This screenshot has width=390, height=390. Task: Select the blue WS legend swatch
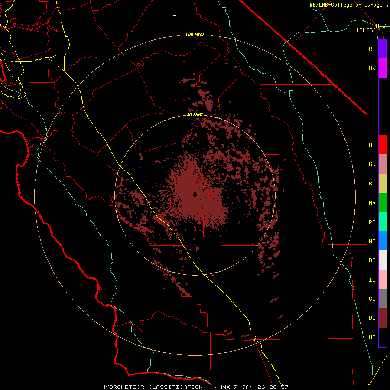point(383,241)
